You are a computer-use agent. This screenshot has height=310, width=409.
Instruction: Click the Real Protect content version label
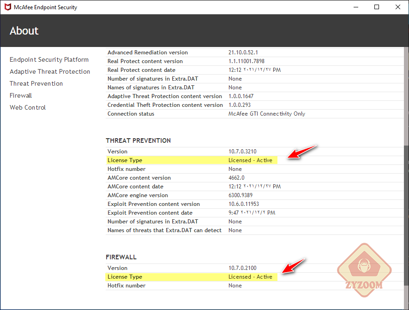click(145, 61)
